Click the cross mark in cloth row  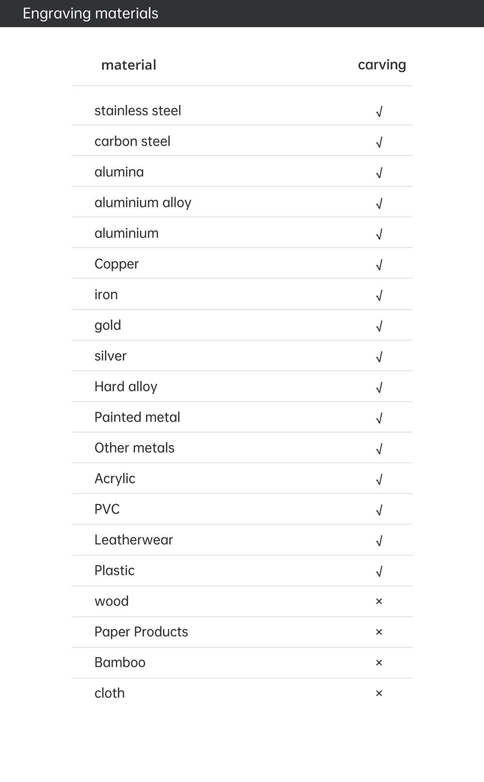click(x=379, y=693)
